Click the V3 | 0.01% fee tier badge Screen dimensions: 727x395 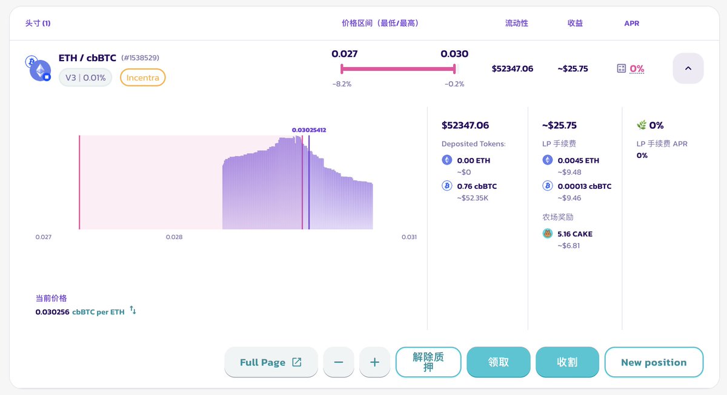point(85,77)
